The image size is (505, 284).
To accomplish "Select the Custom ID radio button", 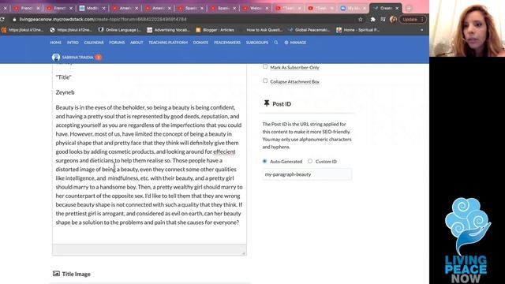I will [310, 161].
